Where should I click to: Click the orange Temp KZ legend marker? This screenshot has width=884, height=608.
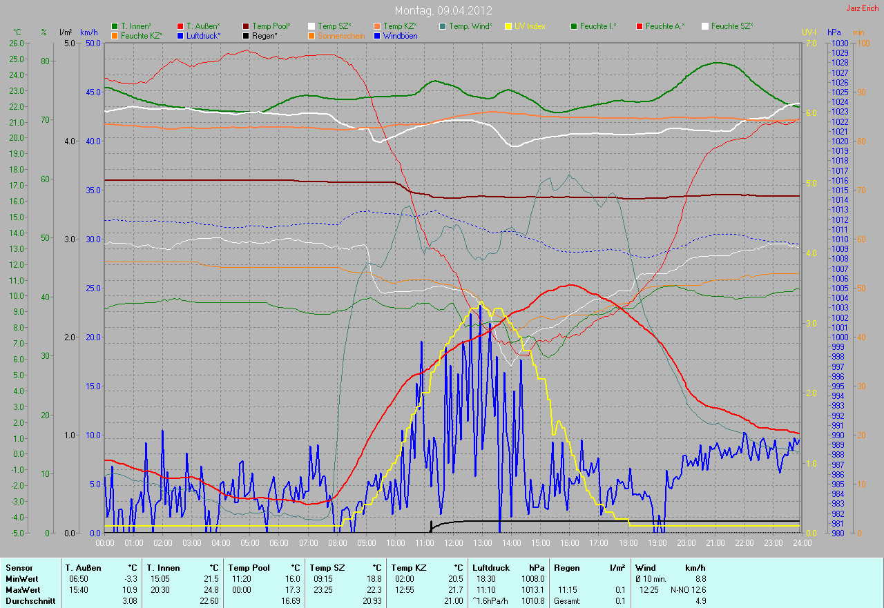[x=377, y=26]
